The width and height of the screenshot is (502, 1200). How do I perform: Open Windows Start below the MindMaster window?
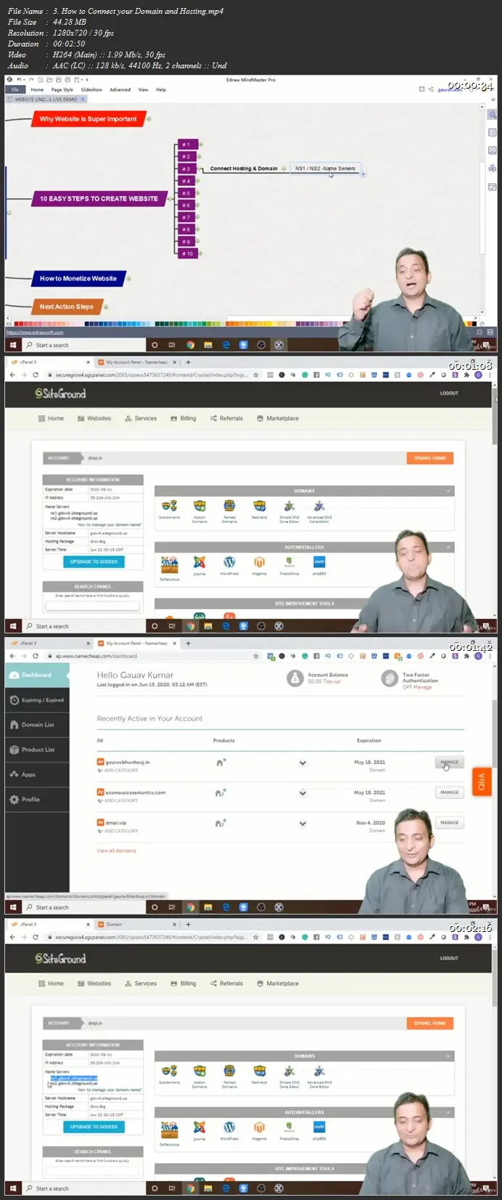[x=13, y=345]
